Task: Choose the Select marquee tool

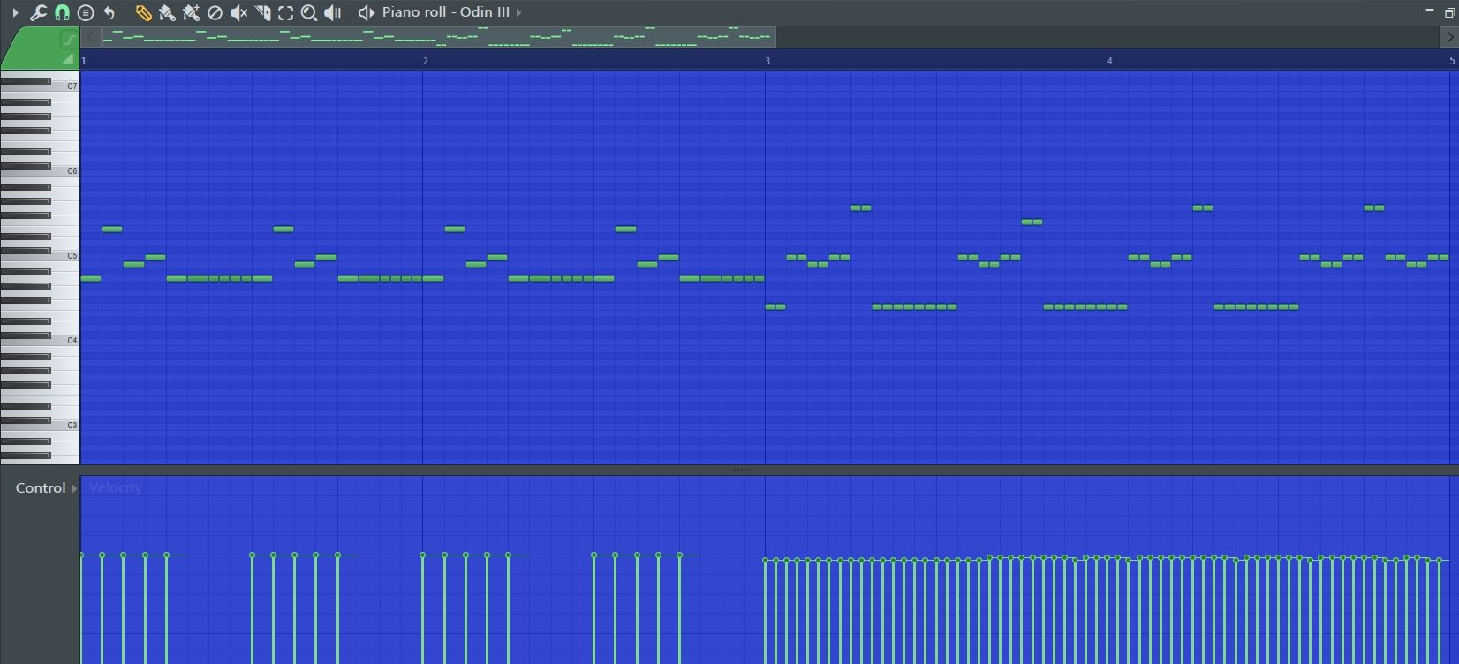Action: [x=285, y=12]
